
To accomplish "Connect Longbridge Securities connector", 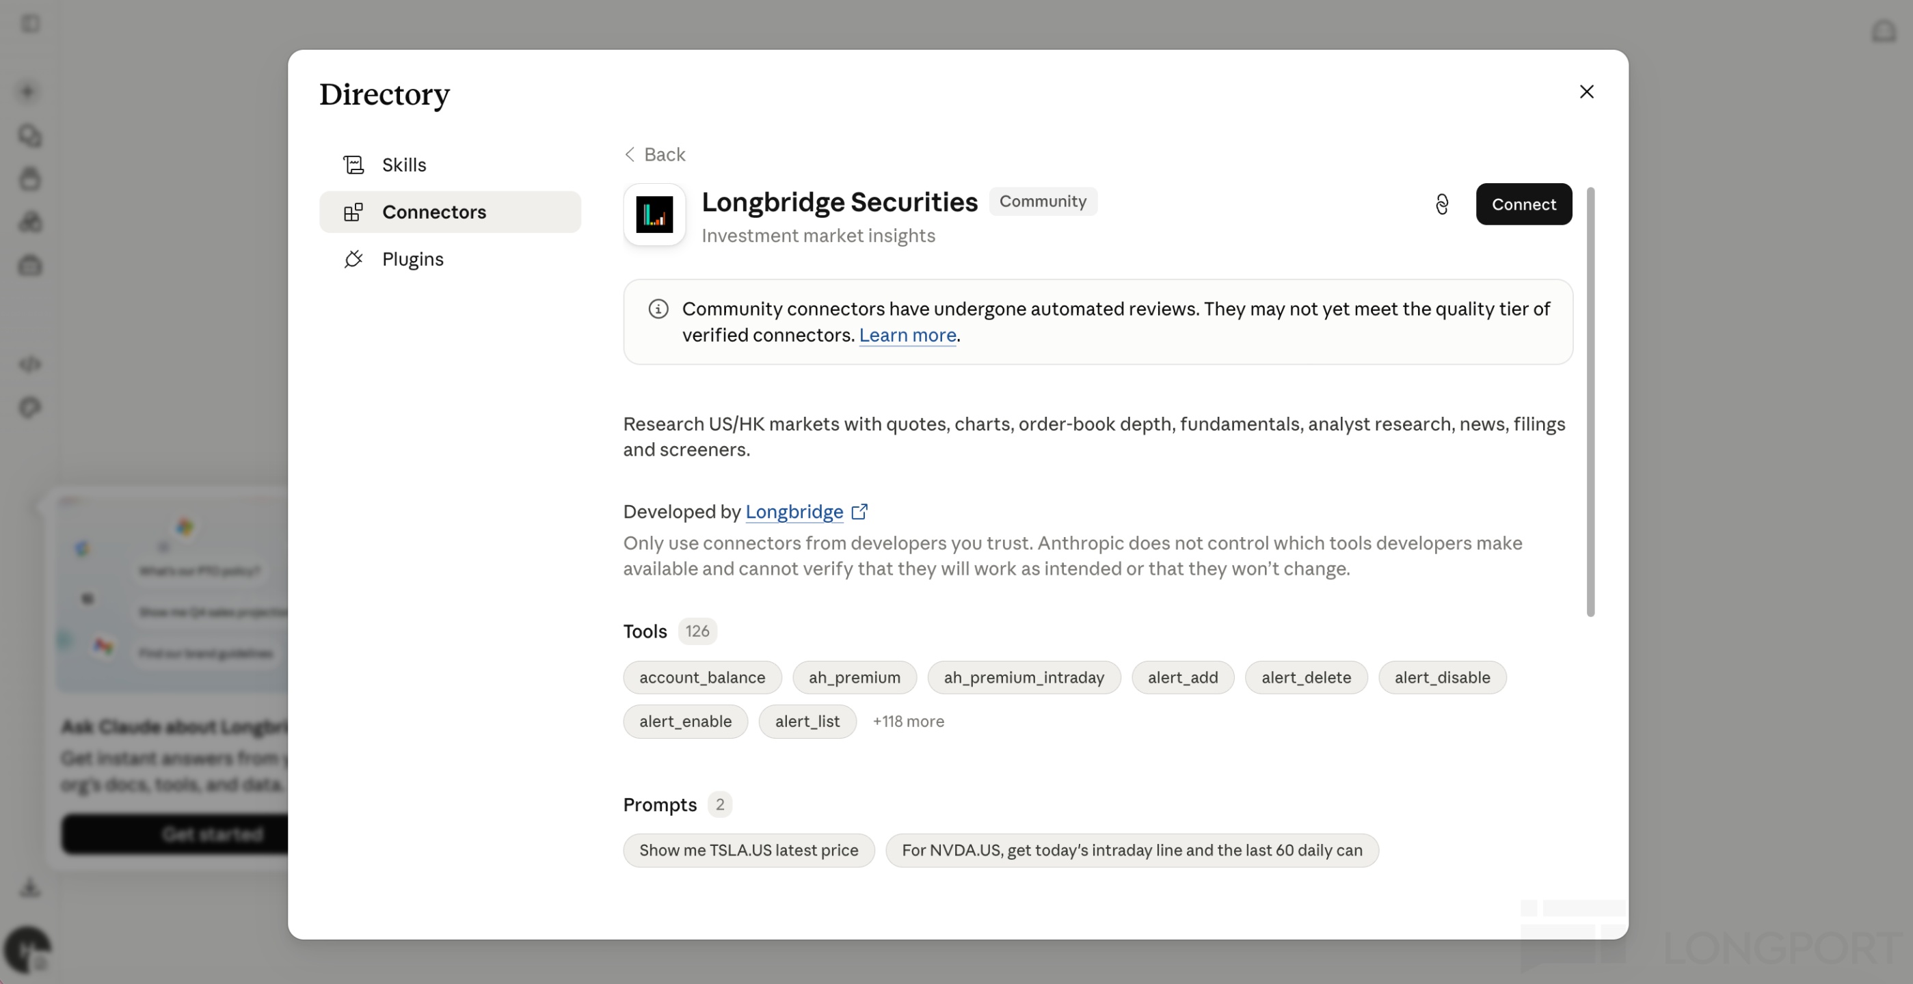I will 1523,204.
